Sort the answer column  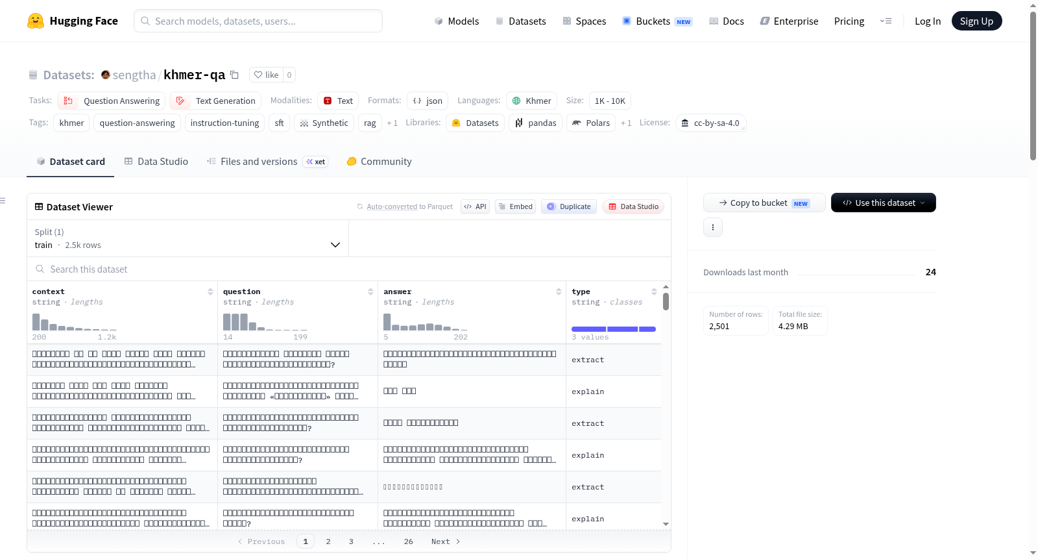(559, 292)
